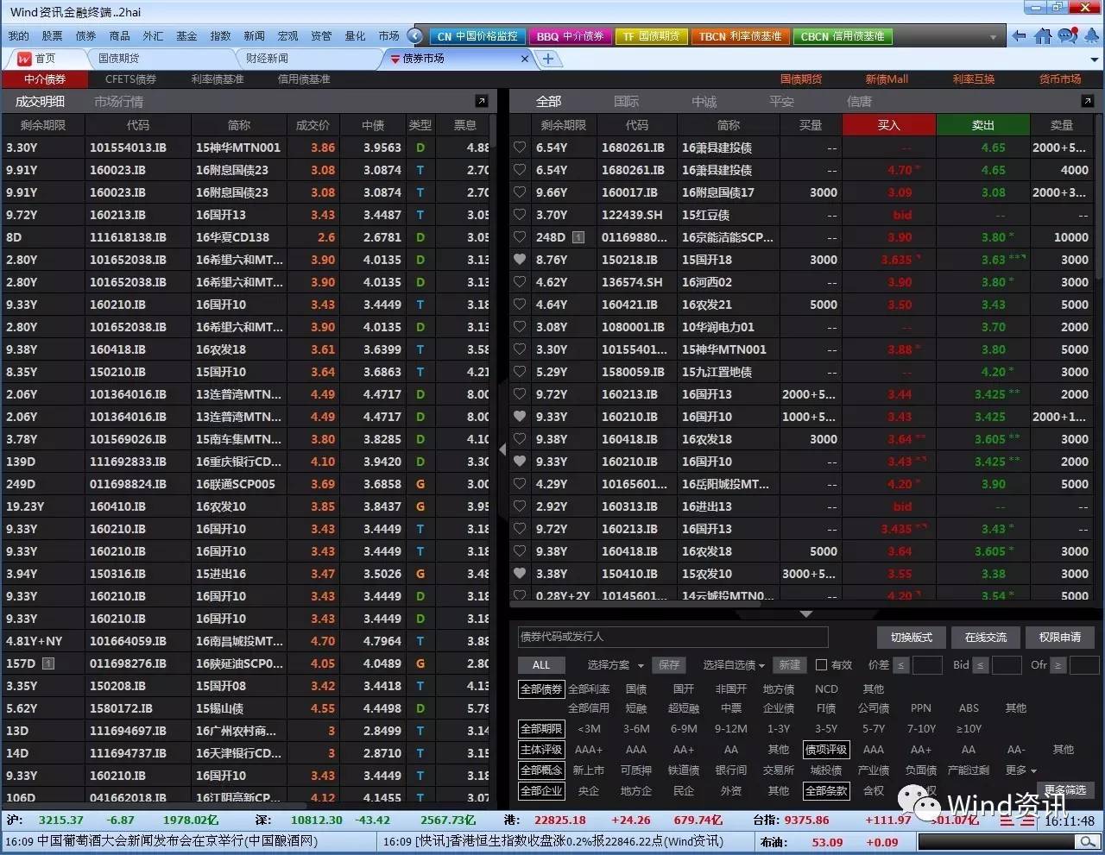Open the notification bell icon
The image size is (1105, 855).
(x=1091, y=36)
